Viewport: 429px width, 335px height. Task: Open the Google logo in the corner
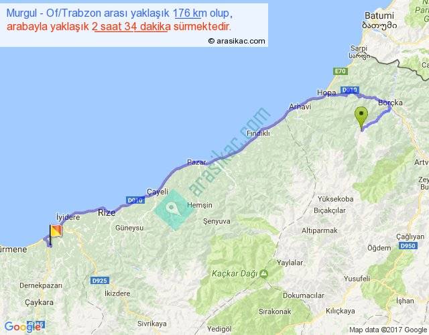(21, 327)
